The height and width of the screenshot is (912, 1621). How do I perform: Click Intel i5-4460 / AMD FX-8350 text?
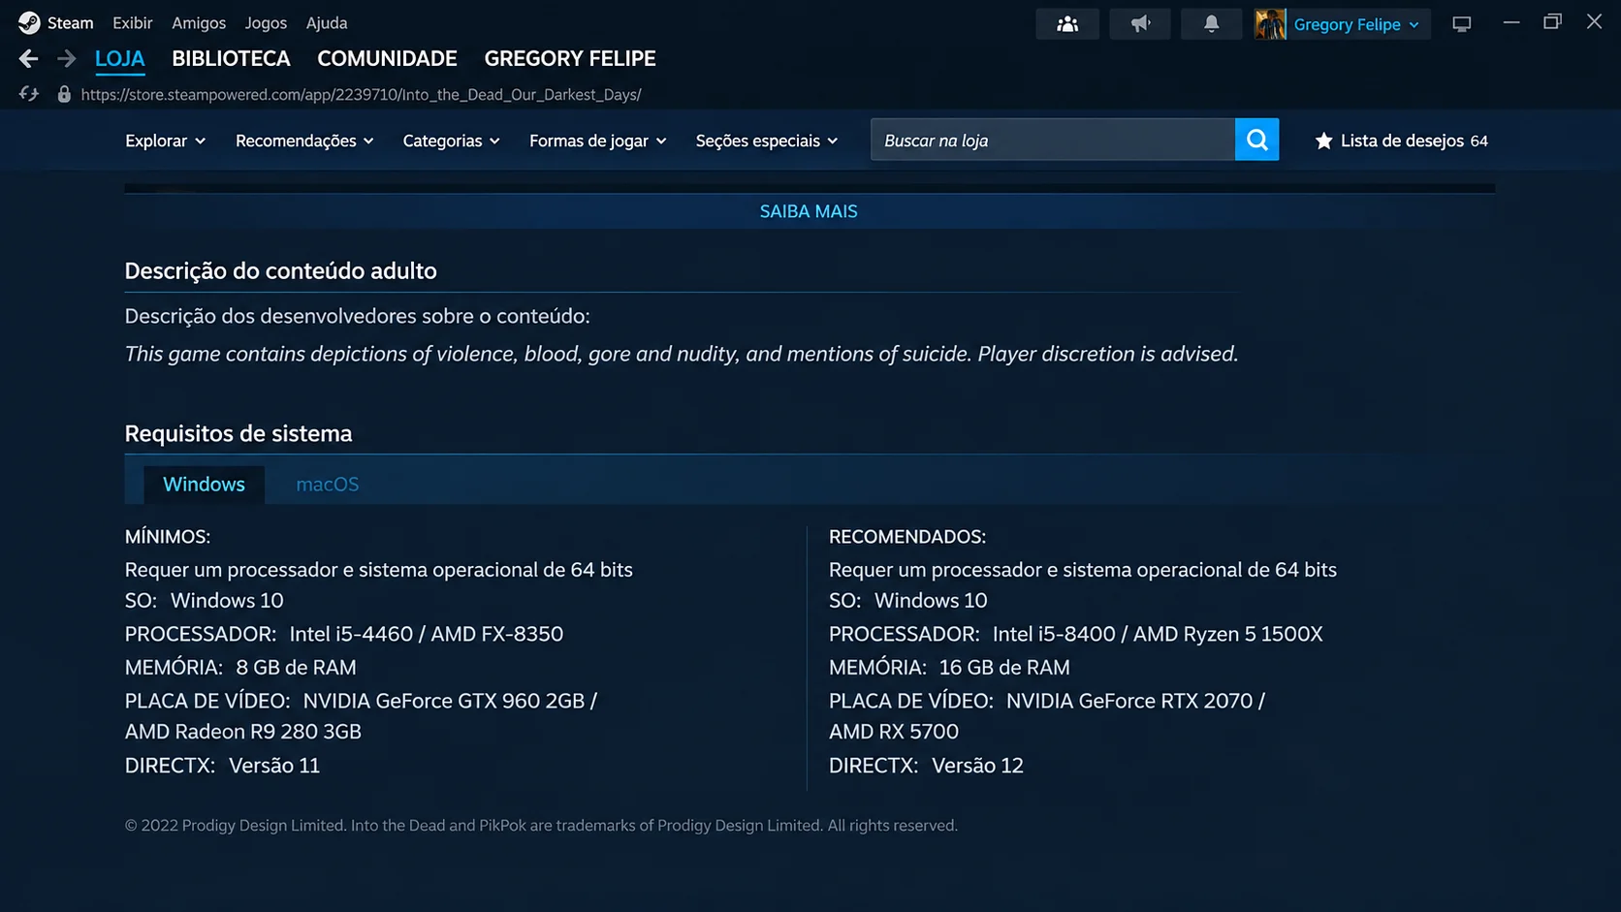[427, 634]
